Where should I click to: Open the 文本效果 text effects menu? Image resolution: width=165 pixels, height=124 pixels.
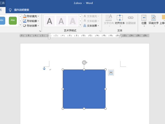coord(91,26)
